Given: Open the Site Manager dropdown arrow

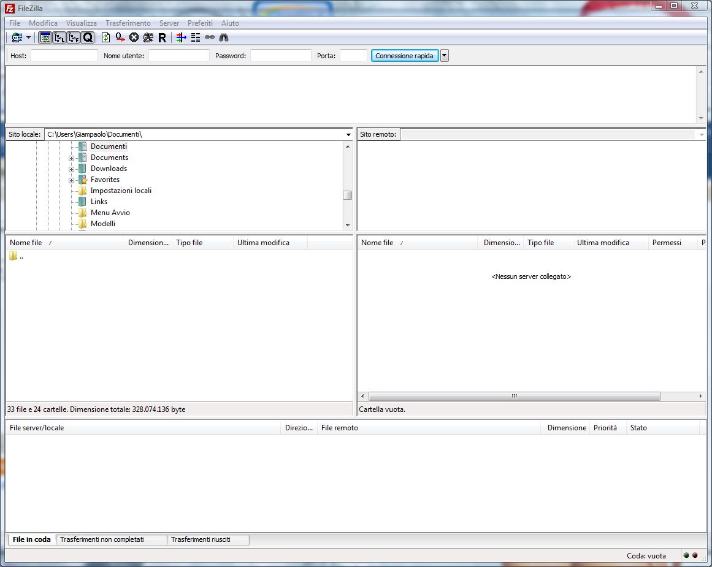Looking at the screenshot, I should click(x=28, y=37).
